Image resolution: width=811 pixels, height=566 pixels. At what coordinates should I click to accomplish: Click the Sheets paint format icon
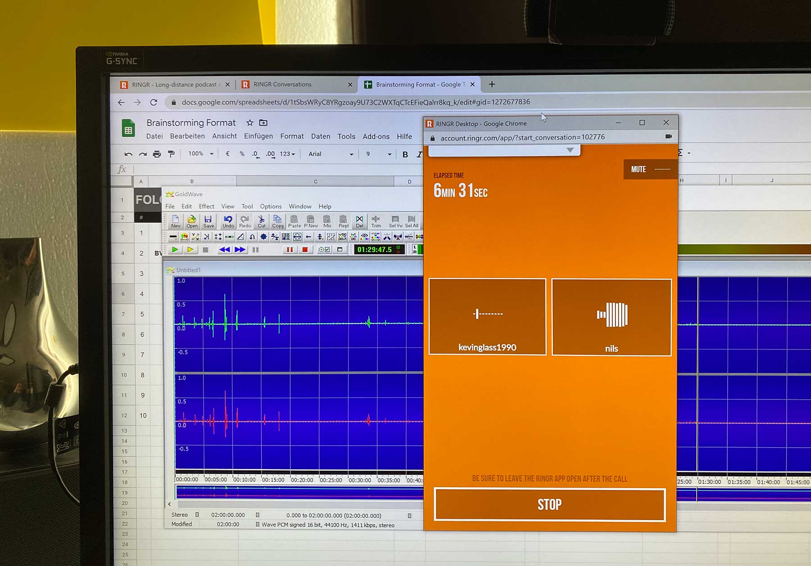[171, 154]
